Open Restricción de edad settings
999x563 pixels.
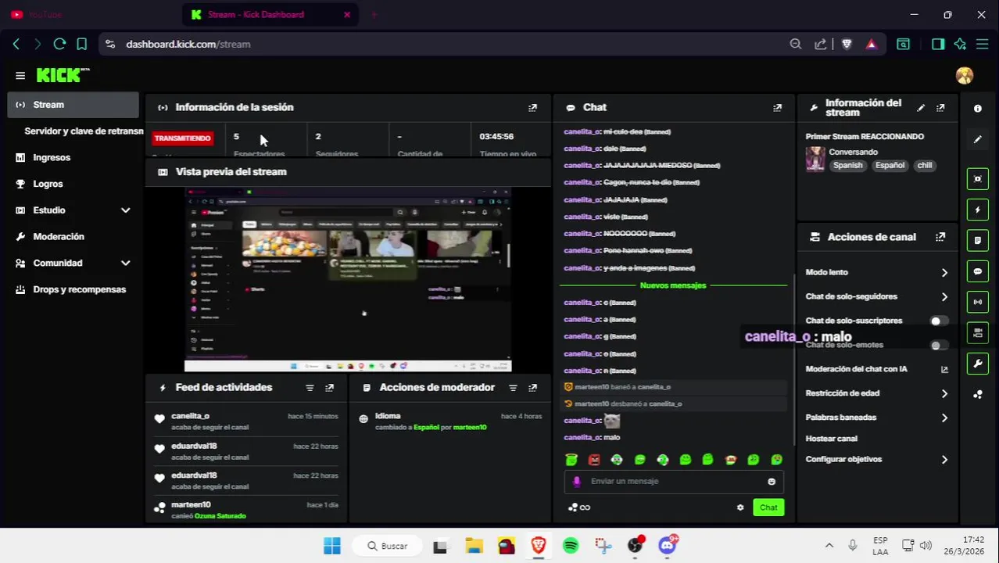tap(877, 393)
